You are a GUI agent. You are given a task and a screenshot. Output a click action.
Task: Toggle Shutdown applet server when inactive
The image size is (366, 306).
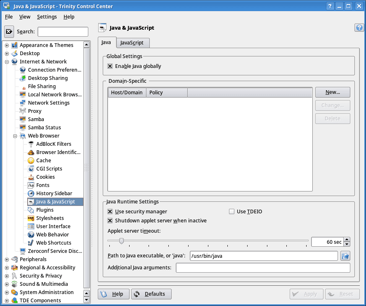[x=110, y=220]
